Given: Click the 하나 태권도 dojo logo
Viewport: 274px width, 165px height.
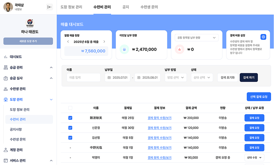Looking at the screenshot, I should (30, 23).
